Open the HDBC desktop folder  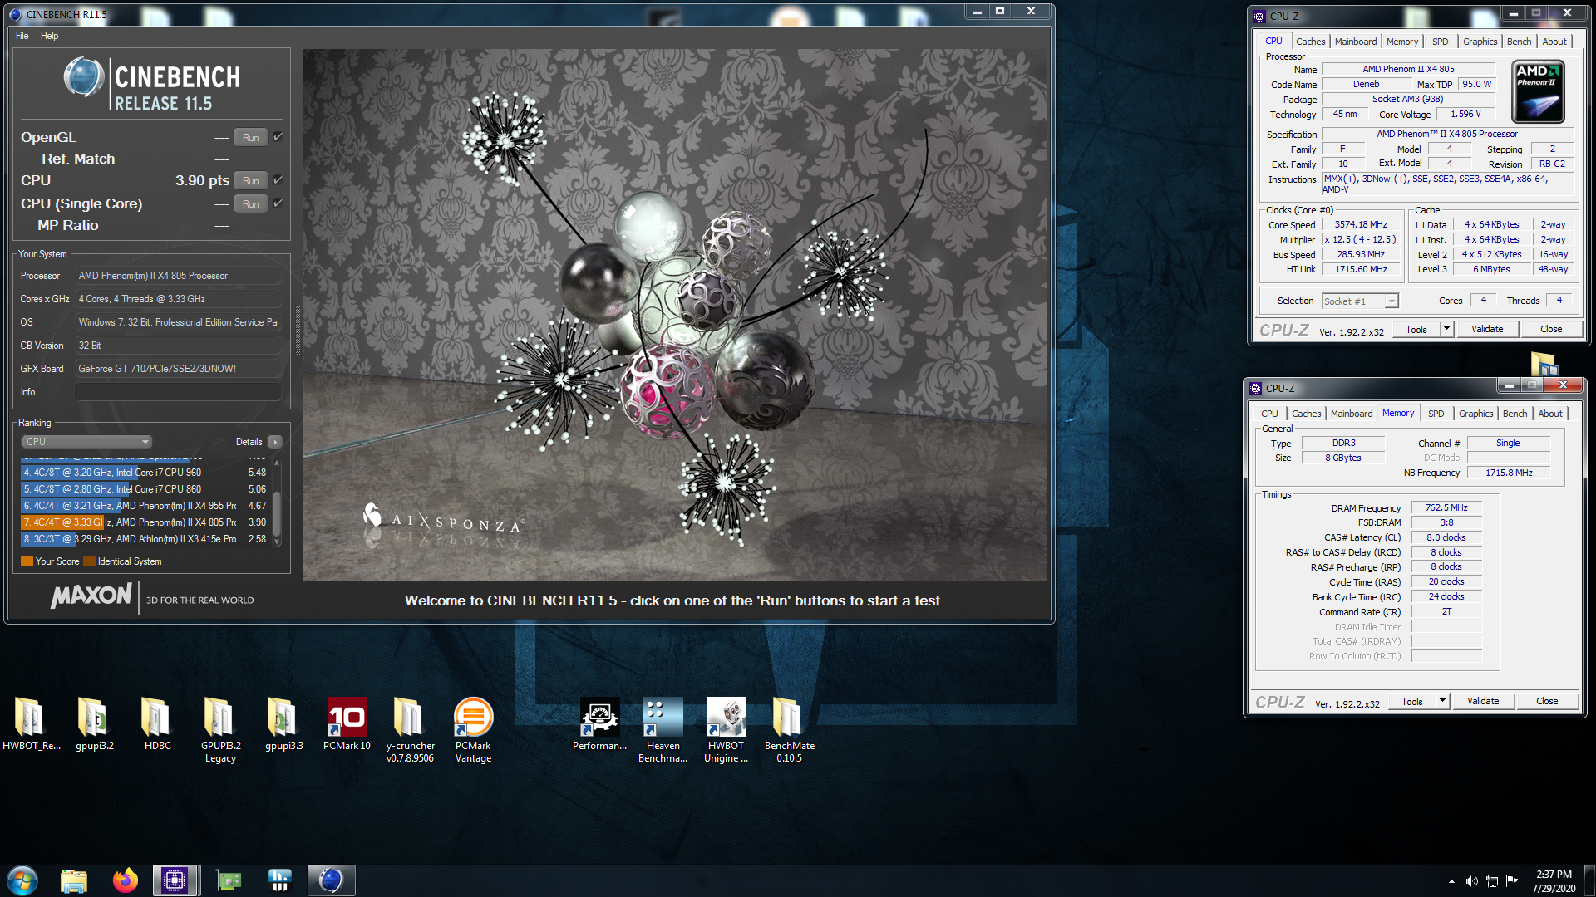[x=157, y=724]
